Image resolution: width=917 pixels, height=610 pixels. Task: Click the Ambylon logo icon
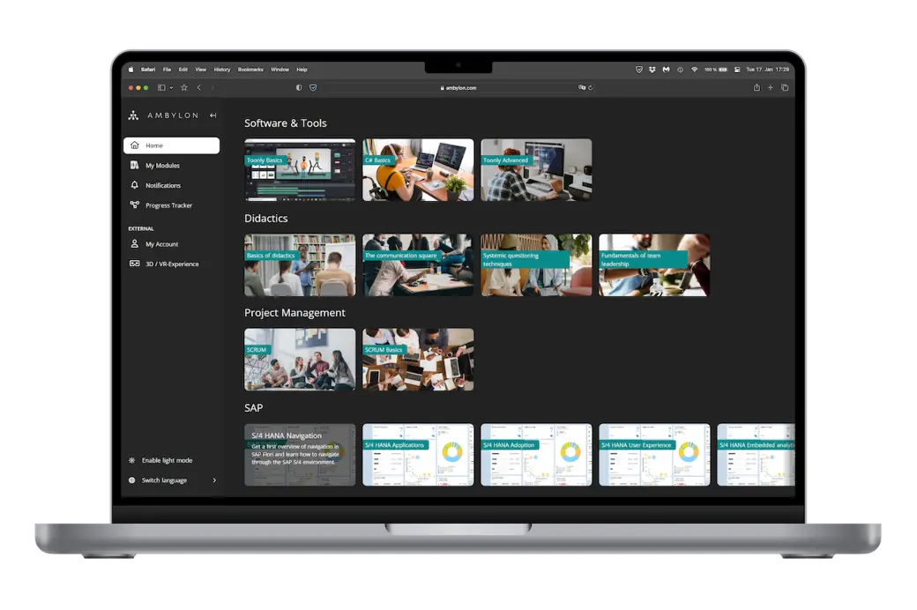point(133,115)
